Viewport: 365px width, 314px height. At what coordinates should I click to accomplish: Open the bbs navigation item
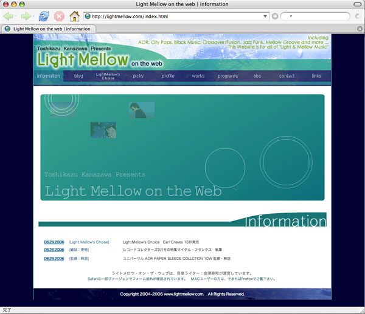click(x=257, y=77)
